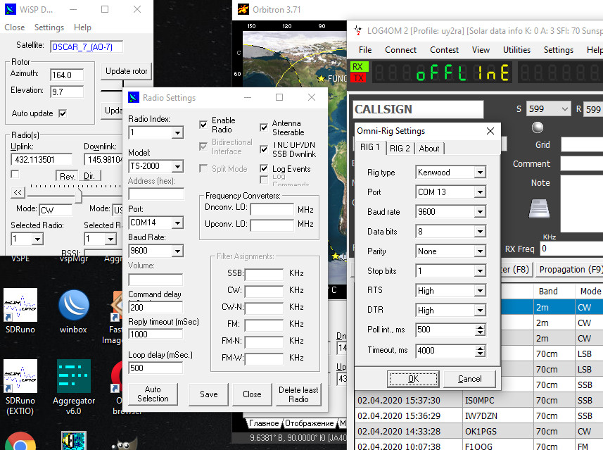
Task: Toggle Enable Radio checkbox
Action: (203, 125)
